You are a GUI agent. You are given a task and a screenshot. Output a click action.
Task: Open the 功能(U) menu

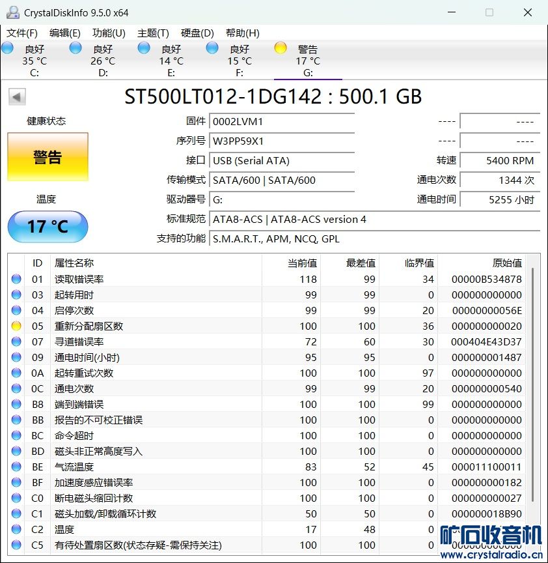pos(109,33)
